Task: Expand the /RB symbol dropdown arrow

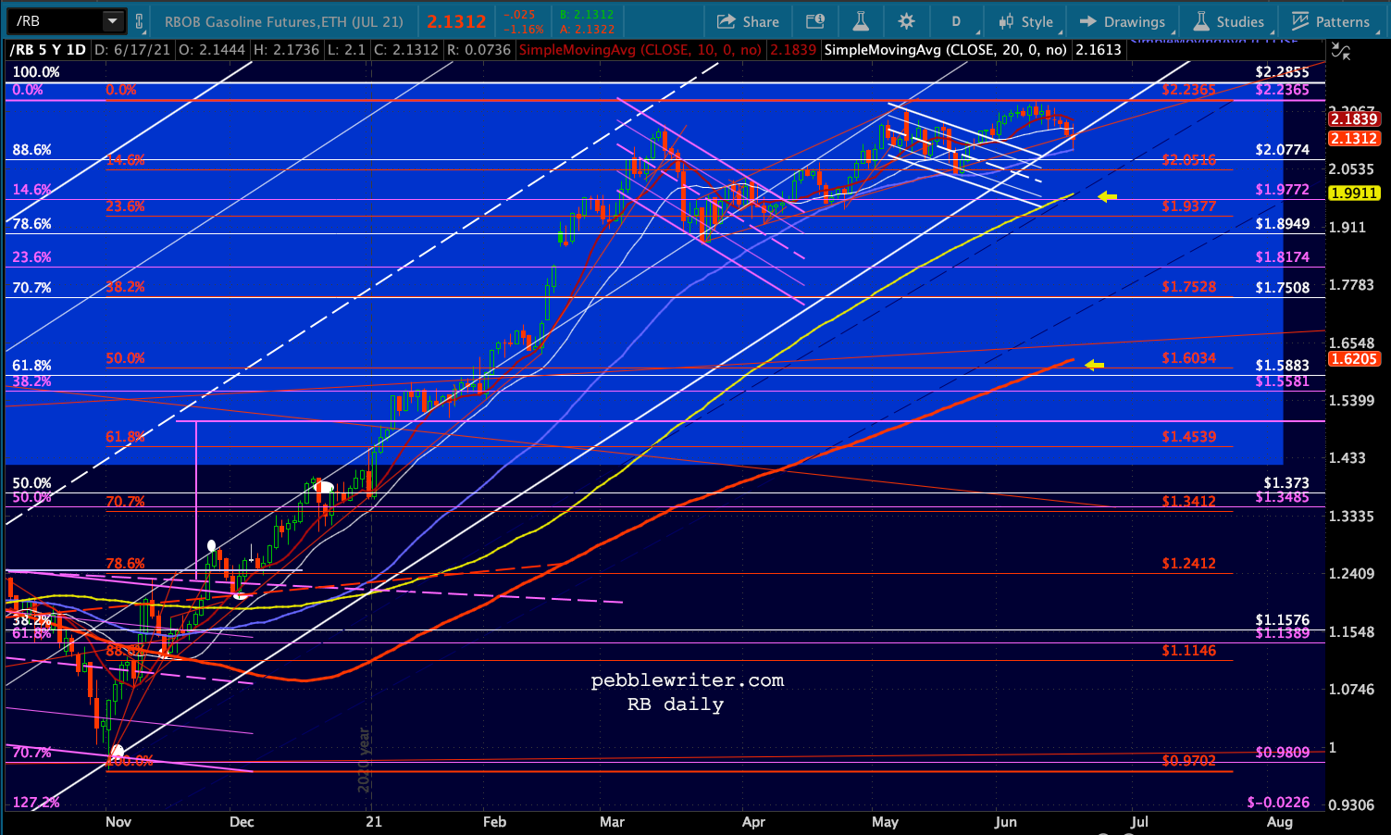Action: [x=112, y=20]
